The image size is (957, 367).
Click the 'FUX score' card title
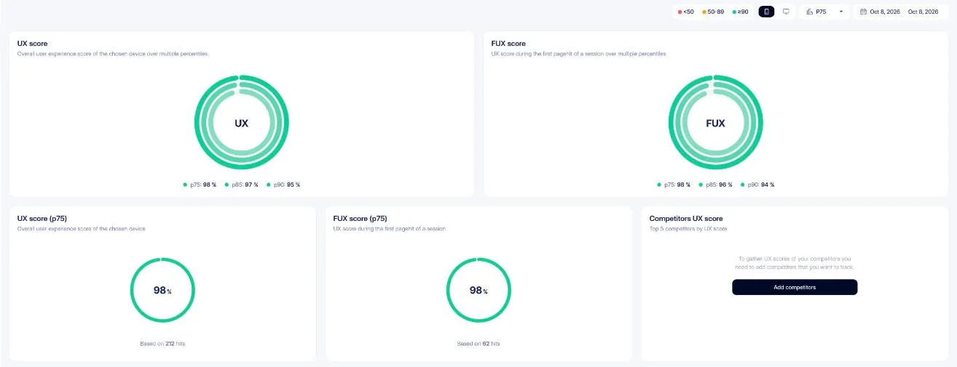(508, 44)
